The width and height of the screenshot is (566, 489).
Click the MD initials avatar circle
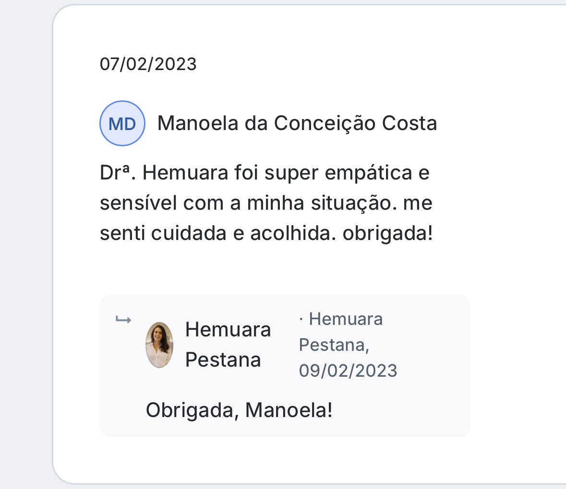pos(122,124)
